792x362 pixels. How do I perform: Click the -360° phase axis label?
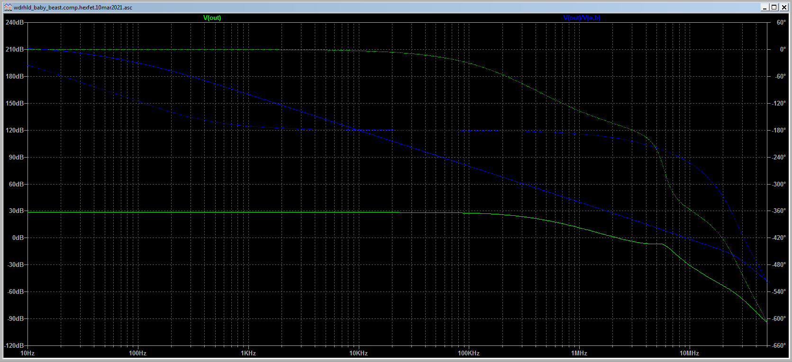point(779,211)
